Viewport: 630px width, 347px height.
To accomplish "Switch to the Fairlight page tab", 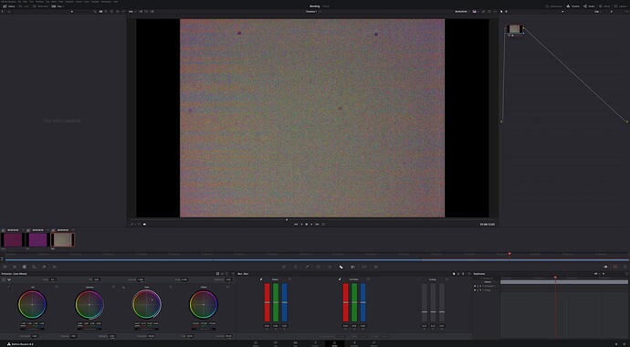I will [x=354, y=343].
